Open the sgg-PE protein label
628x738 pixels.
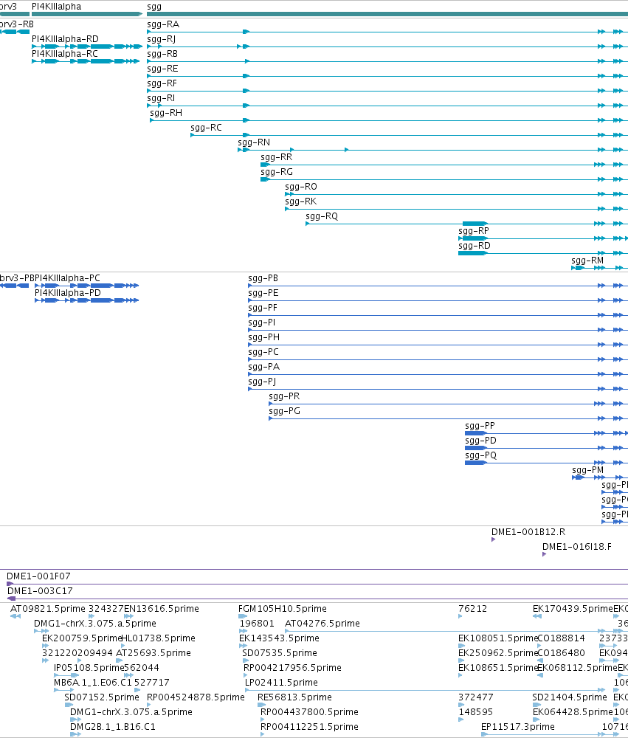click(x=263, y=293)
